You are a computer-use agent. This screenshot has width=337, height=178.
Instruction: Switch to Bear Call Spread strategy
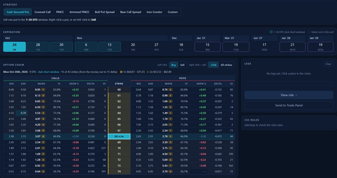131,12
